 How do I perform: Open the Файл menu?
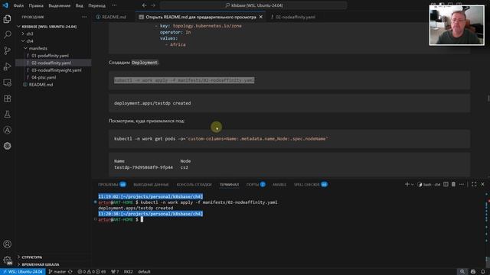pyautogui.click(x=18, y=5)
